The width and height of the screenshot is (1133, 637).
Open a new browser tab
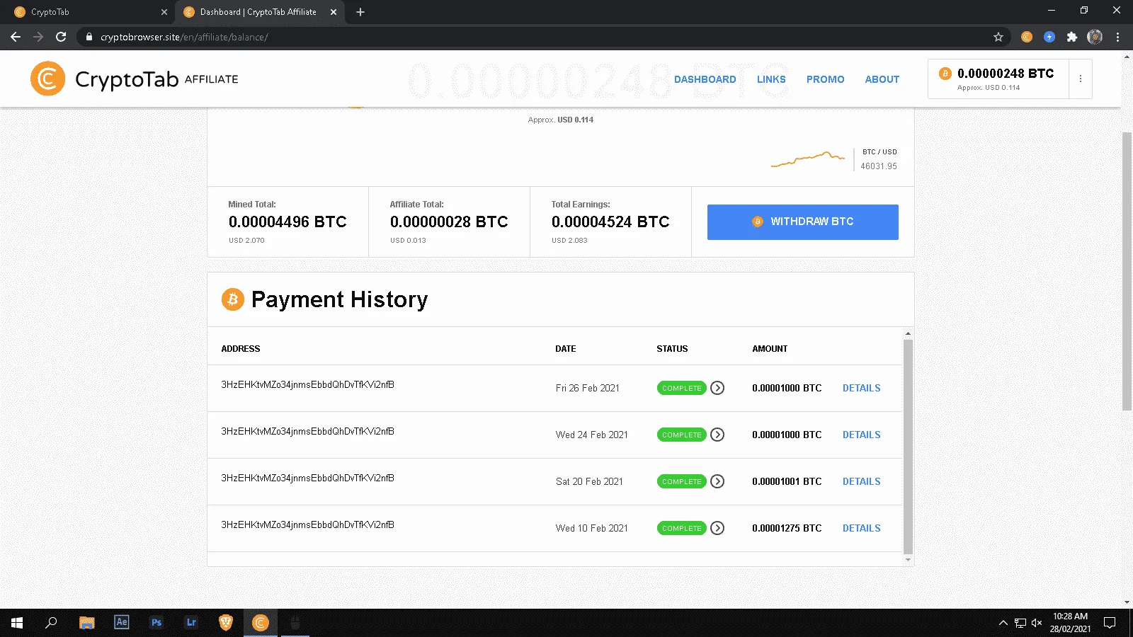[x=360, y=12]
